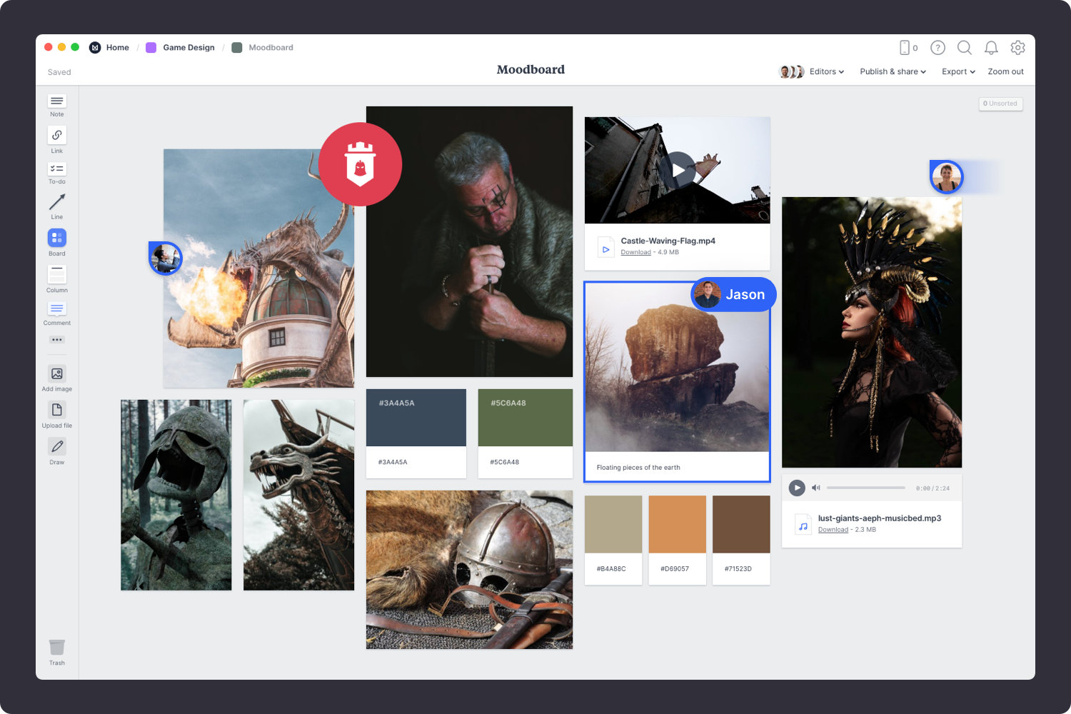This screenshot has width=1071, height=714.
Task: Open the Game Design board from breadcrumb
Action: point(188,47)
